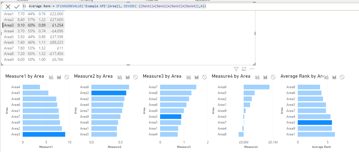Set Measure3 by Area interaction to Filter
359x152 pixels.
(x=189, y=77)
